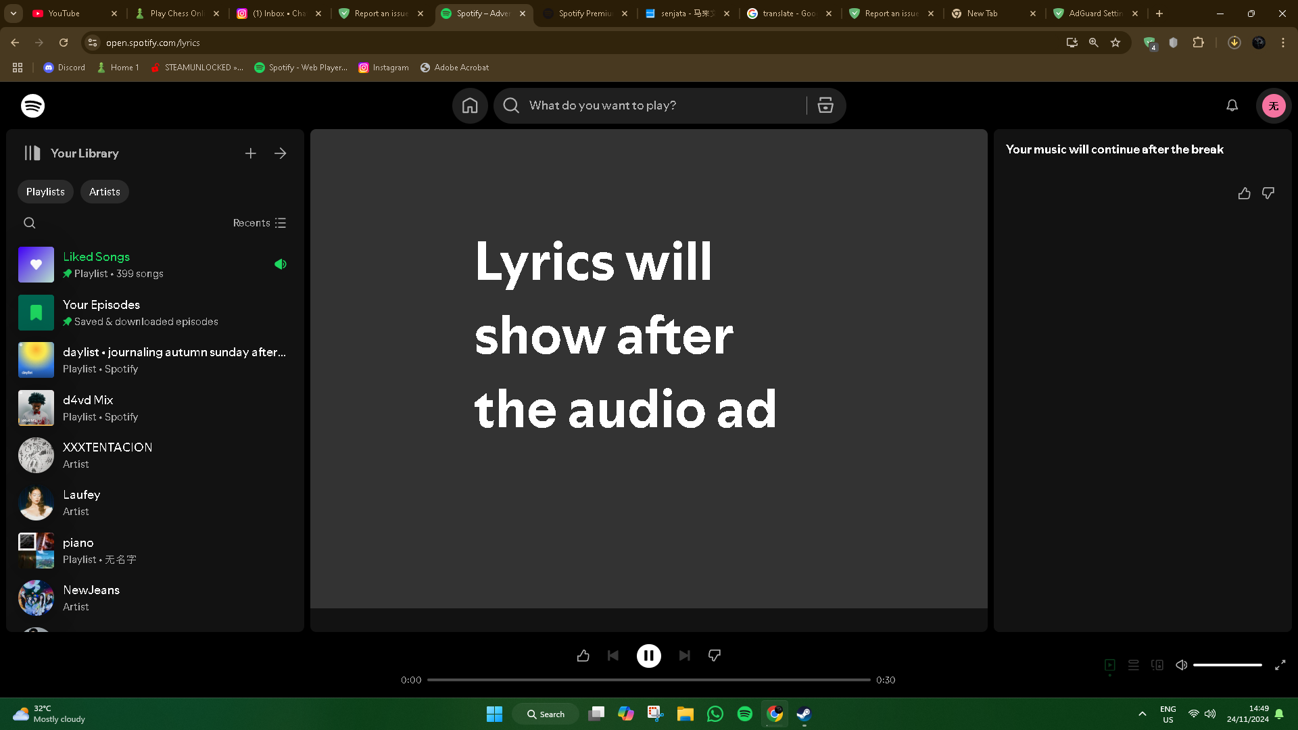Select the Playlists filter chip
Image resolution: width=1298 pixels, height=730 pixels.
tap(45, 191)
